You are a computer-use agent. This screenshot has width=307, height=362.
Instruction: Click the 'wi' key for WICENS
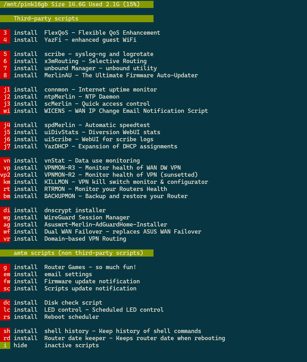[6, 111]
